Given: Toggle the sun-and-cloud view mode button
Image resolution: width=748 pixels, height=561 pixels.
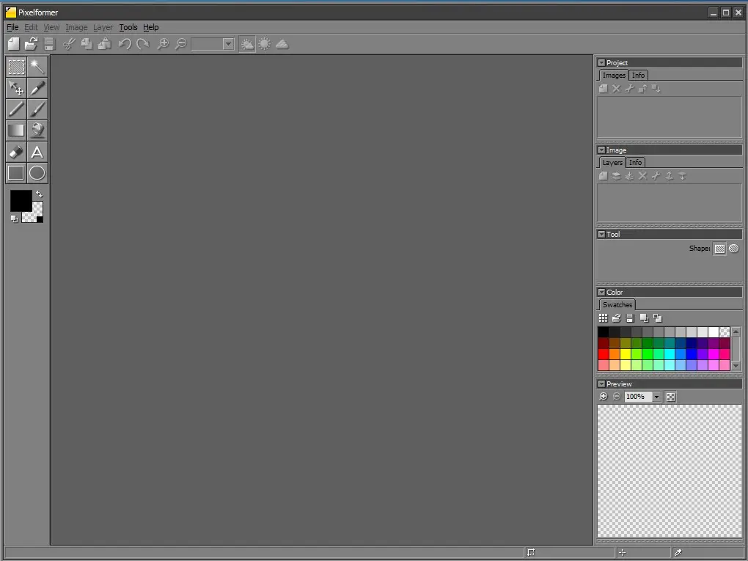Looking at the screenshot, I should click(x=247, y=44).
